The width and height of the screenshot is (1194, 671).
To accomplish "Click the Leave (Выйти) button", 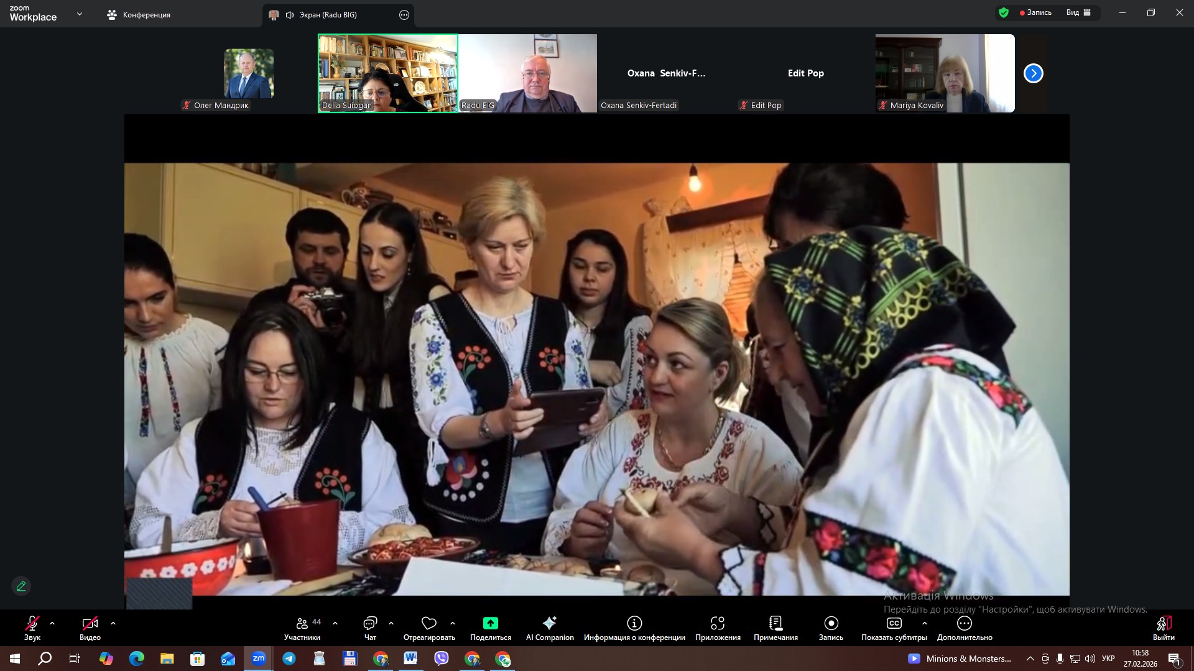I will pyautogui.click(x=1164, y=628).
